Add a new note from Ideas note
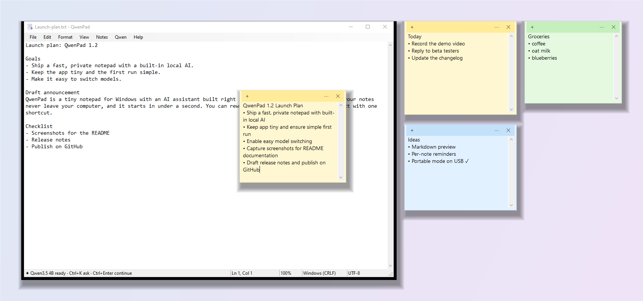Viewport: 643px width, 301px height. point(412,130)
